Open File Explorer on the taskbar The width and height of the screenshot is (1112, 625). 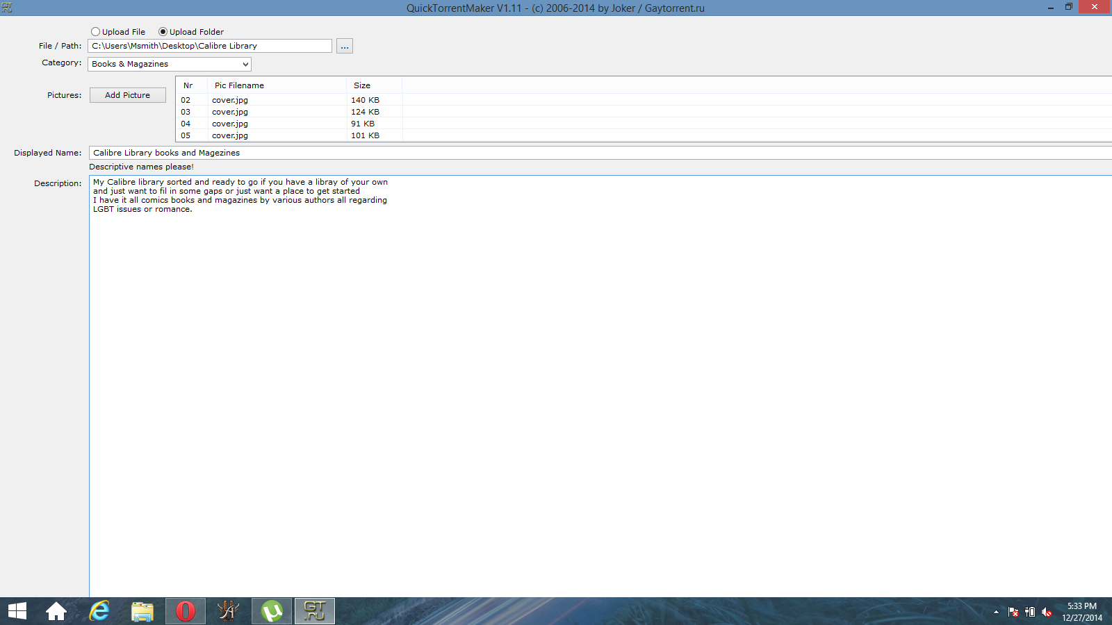142,611
